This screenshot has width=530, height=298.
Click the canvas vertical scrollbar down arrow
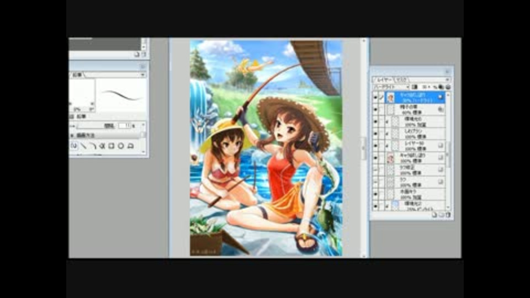click(364, 256)
